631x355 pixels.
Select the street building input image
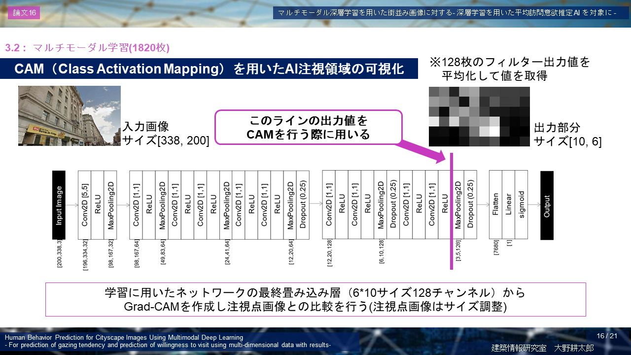click(69, 116)
